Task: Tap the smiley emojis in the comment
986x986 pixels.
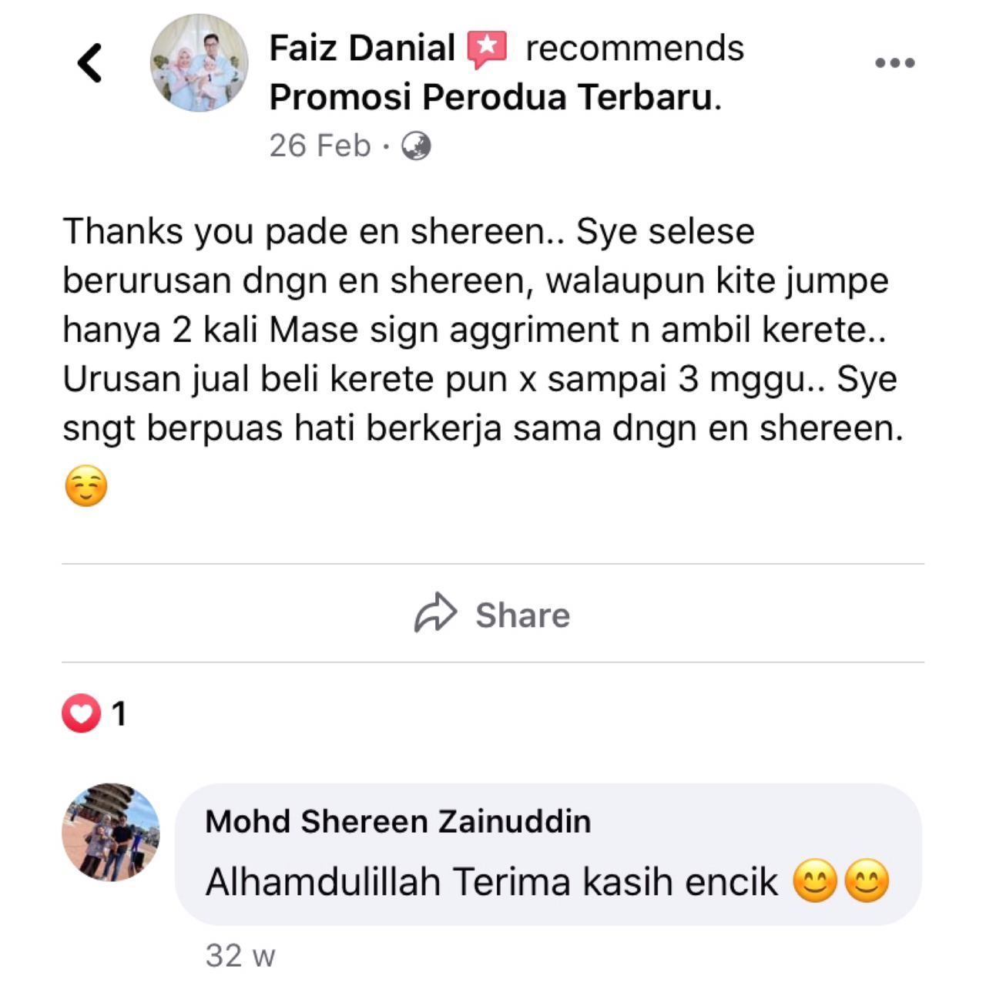Action: click(841, 882)
